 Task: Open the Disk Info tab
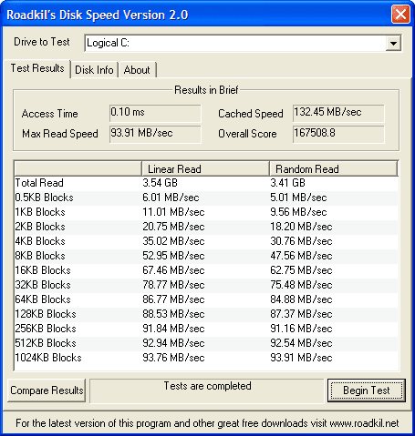click(x=94, y=70)
